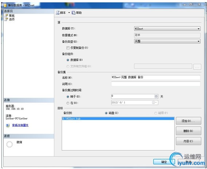Close the backup database dialog
The height and width of the screenshot is (169, 207).
pos(199,4)
